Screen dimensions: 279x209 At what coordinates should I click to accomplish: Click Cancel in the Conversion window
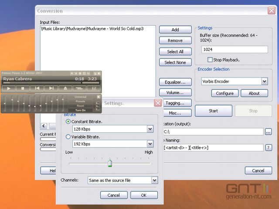coord(259,171)
